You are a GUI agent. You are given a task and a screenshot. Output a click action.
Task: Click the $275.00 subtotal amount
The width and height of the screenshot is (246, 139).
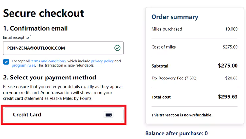tap(228, 66)
